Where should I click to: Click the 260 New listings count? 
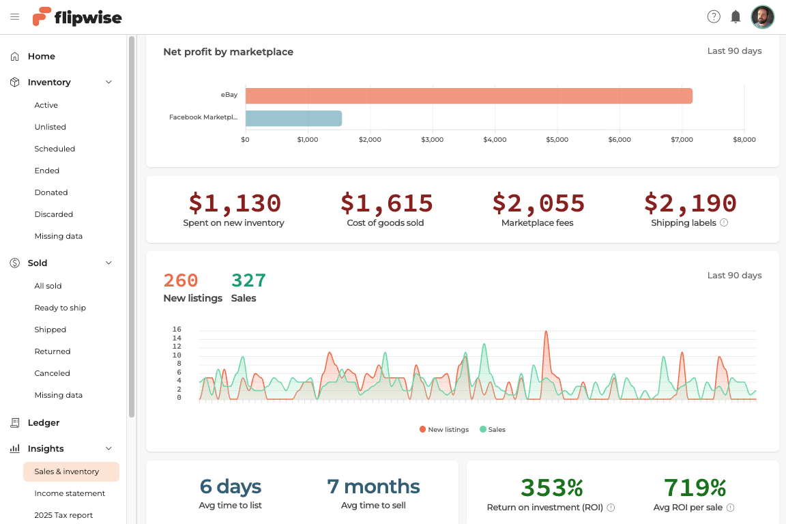(181, 280)
